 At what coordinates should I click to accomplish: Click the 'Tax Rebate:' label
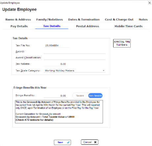click(x=23, y=64)
